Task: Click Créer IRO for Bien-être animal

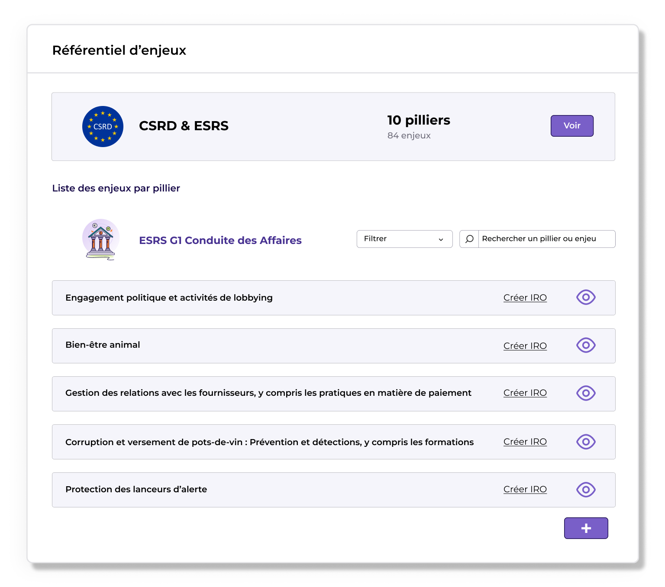Action: tap(525, 346)
